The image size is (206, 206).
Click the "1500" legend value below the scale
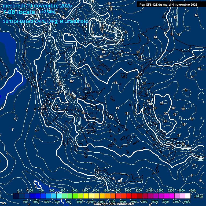click(101, 202)
